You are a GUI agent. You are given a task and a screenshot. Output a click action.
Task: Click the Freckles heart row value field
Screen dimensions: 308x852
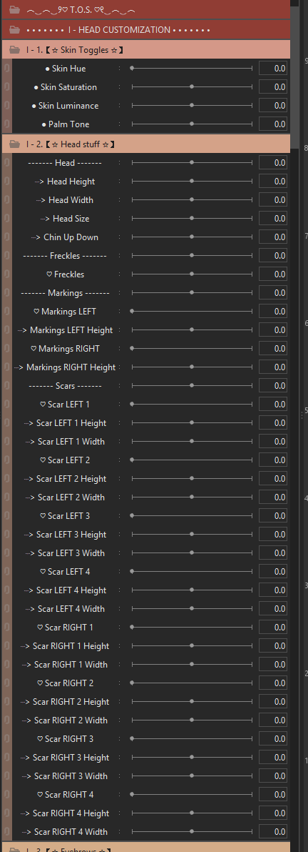coord(273,274)
